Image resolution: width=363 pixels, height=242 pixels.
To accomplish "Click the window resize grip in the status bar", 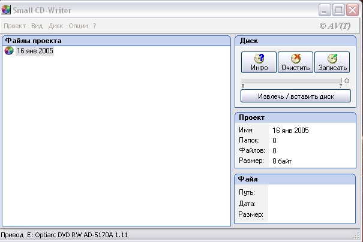I will (356, 236).
